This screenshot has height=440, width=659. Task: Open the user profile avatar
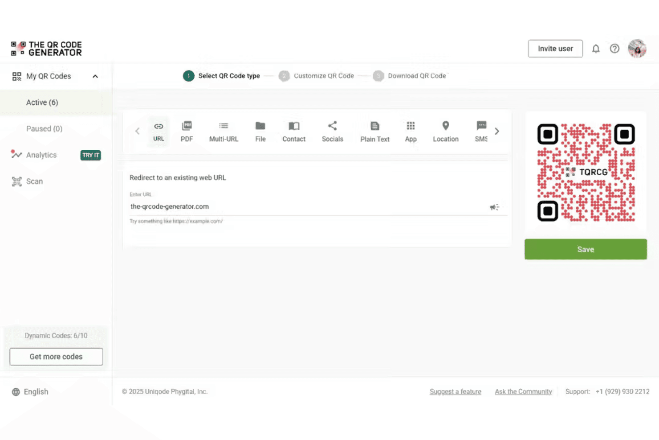637,49
